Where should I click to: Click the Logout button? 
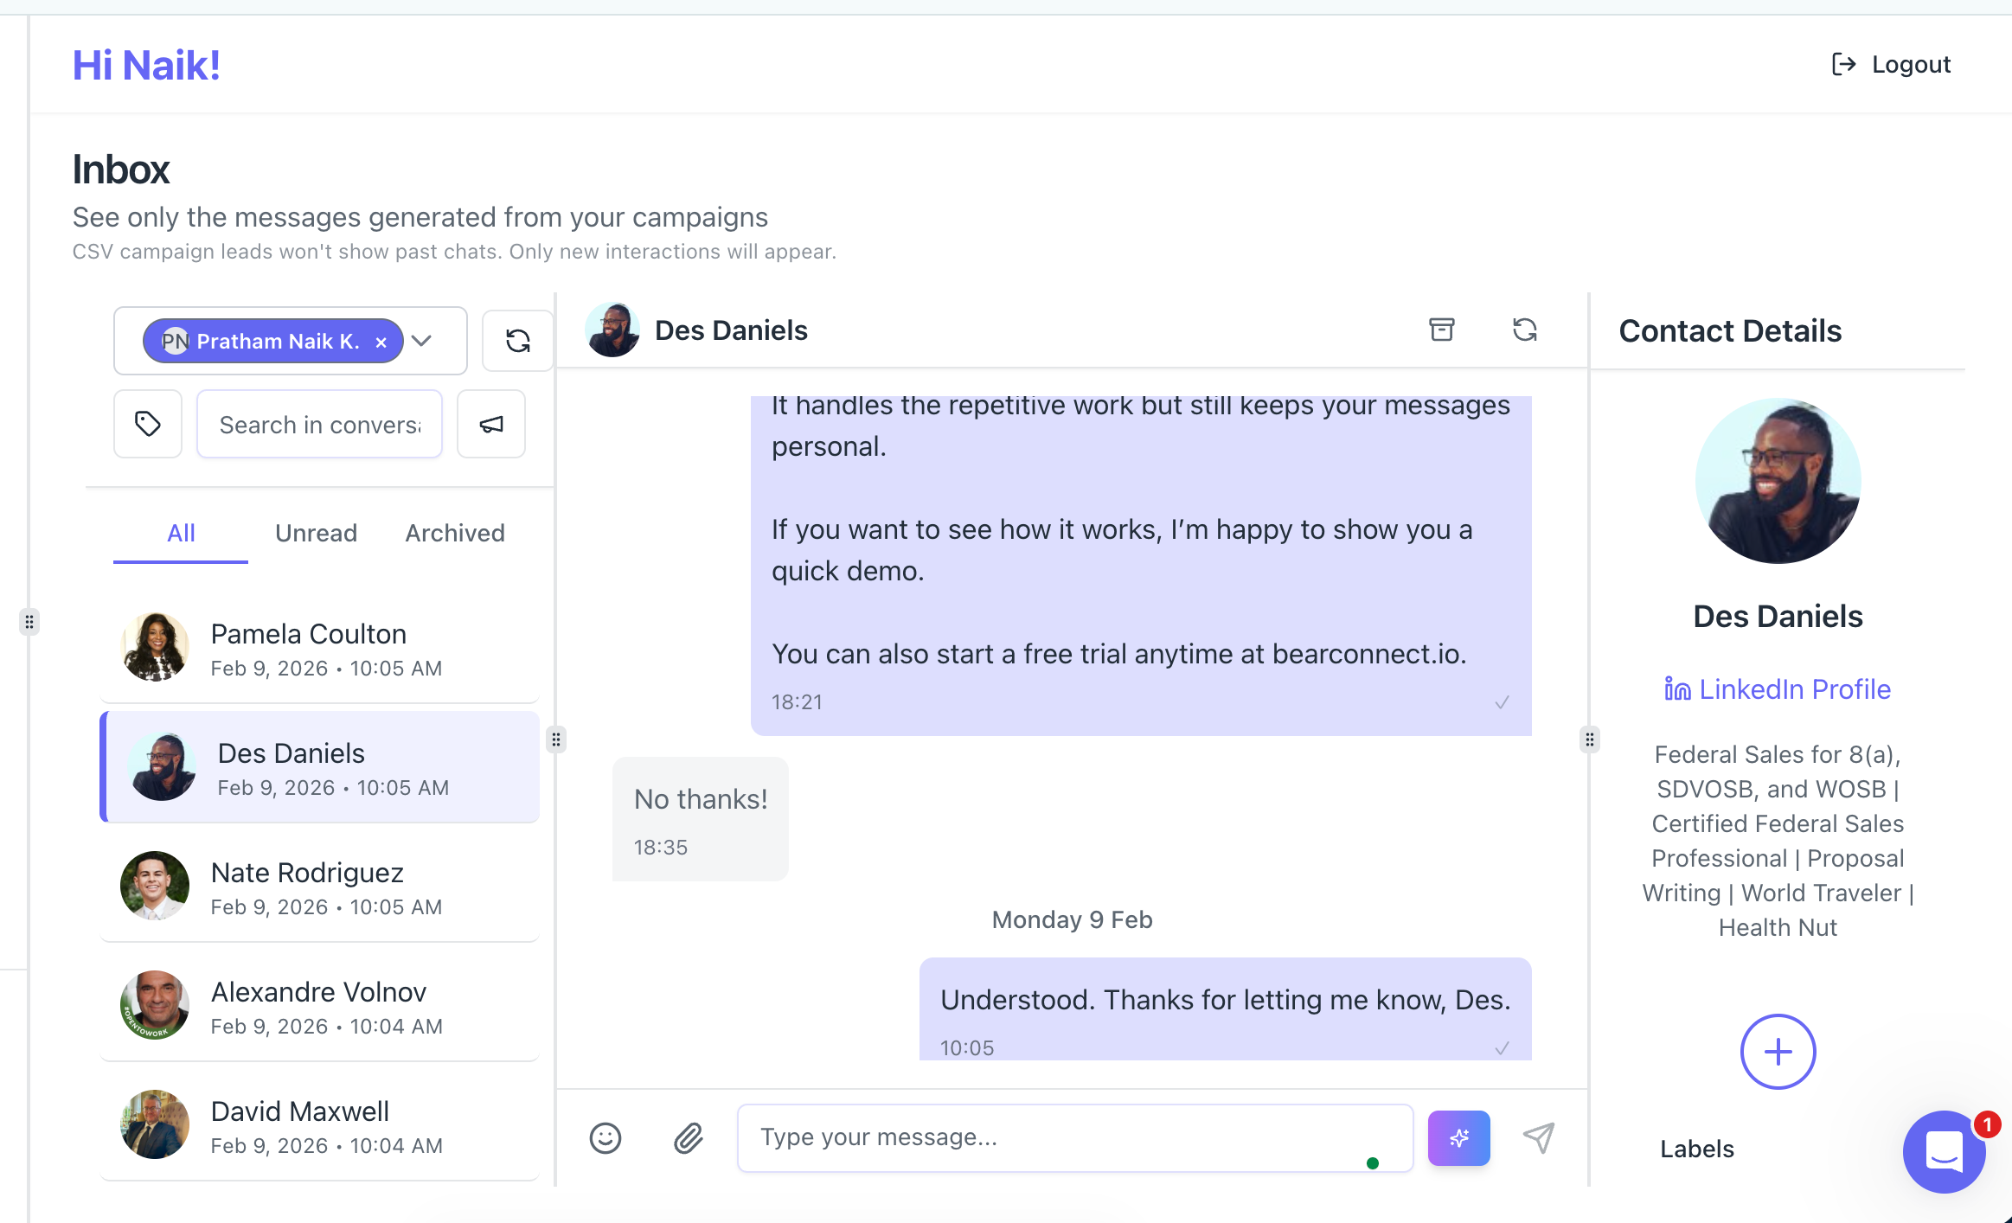pyautogui.click(x=1892, y=65)
